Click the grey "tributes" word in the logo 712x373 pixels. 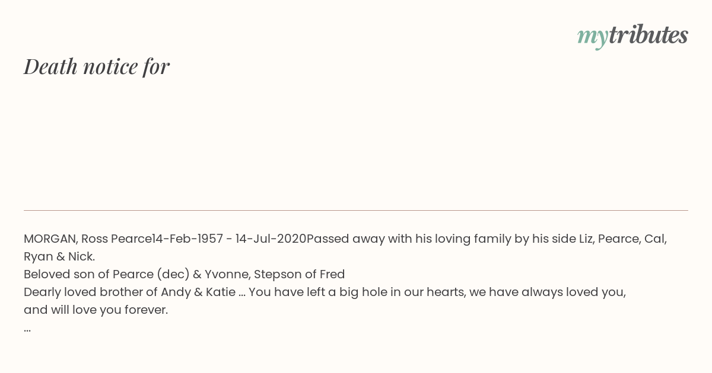click(649, 35)
